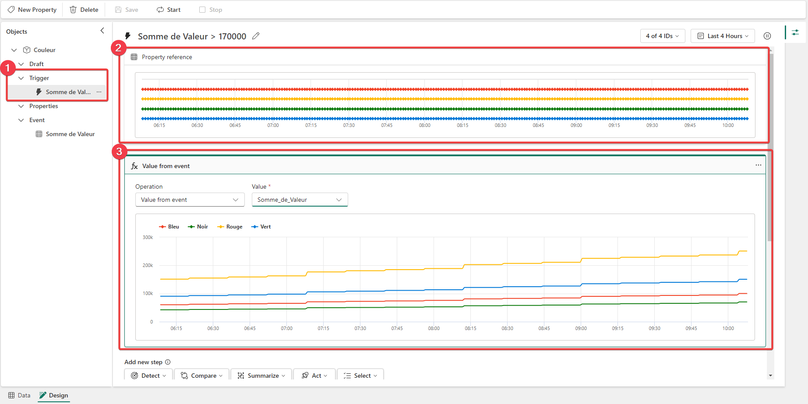This screenshot has width=808, height=404.
Task: Click the Delete toolbar button
Action: (84, 10)
